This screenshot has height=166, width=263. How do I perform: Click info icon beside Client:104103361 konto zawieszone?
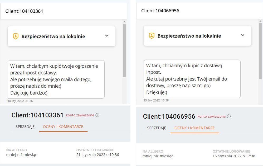pyautogui.click(x=97, y=115)
